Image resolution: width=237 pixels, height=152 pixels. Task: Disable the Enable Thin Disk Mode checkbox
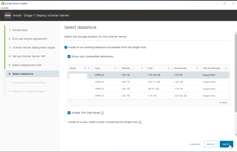pos(69,113)
